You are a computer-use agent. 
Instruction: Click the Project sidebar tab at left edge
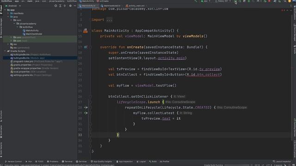click(1, 9)
